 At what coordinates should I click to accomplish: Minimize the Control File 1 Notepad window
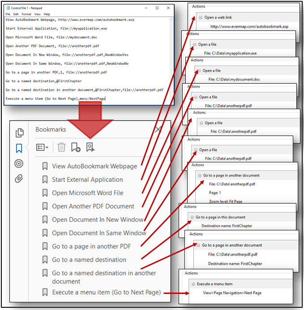coord(146,8)
